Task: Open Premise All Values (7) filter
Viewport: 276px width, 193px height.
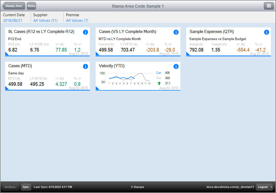Action: pyautogui.click(x=77, y=20)
